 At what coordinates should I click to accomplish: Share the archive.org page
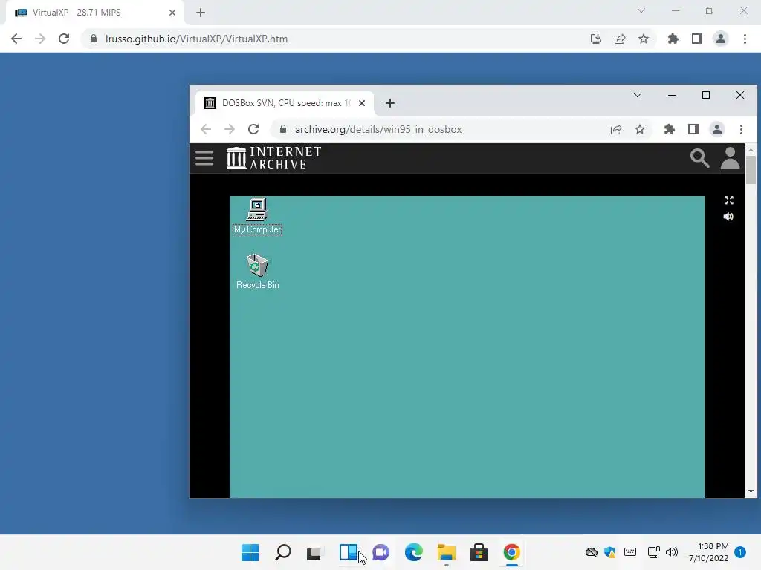(x=616, y=129)
